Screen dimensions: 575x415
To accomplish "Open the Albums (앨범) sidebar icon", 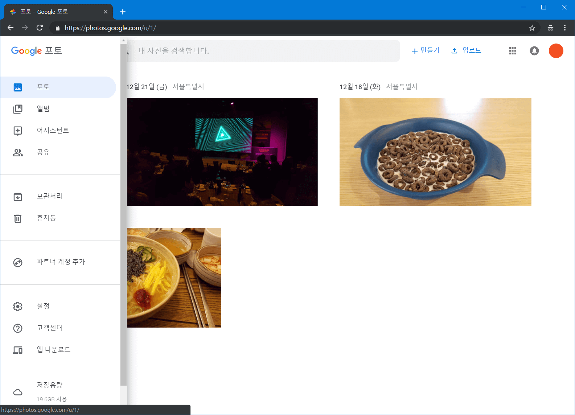I will [18, 109].
